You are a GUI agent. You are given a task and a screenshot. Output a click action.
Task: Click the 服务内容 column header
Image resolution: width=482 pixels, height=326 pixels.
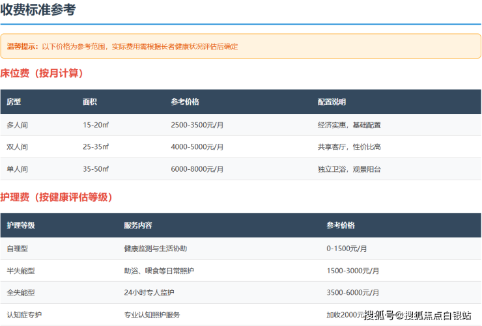tap(138, 226)
